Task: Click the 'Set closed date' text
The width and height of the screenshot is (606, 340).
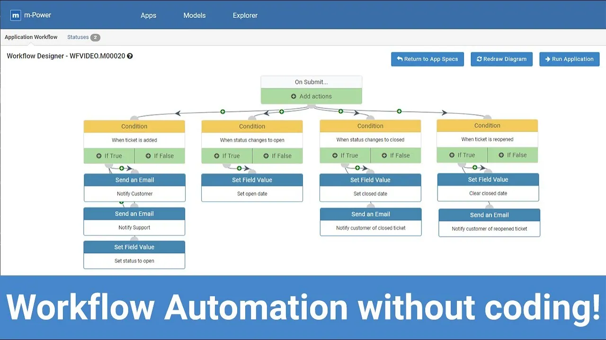Action: tap(371, 194)
